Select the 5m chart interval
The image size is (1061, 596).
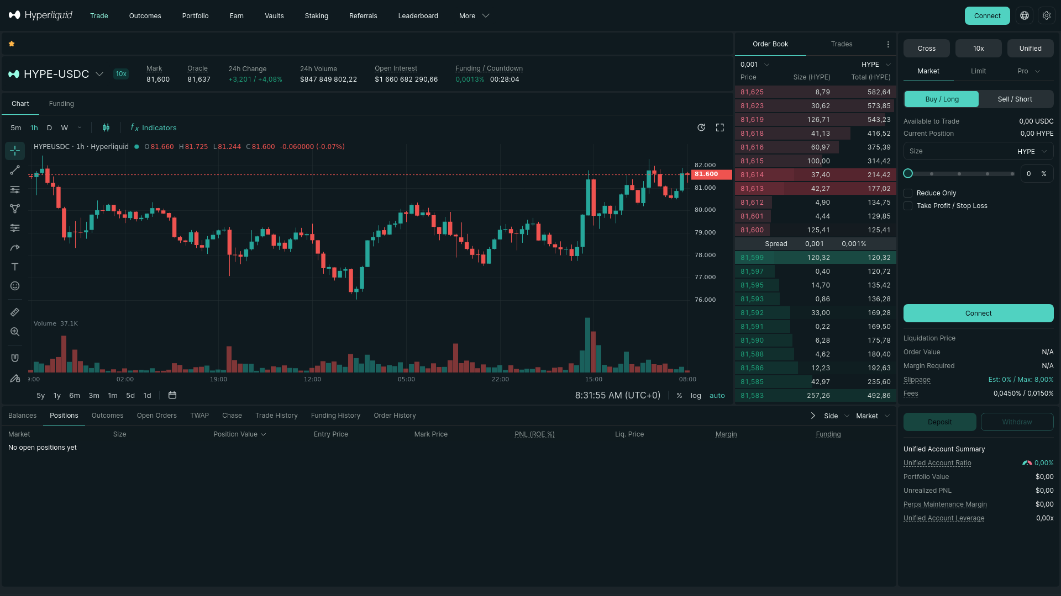(16, 128)
